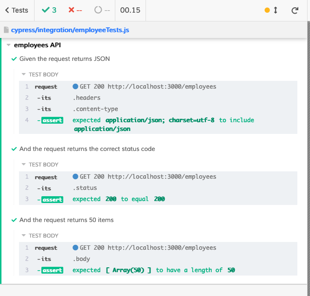Click checkmark of 'returns JSON' test

[x=14, y=59]
